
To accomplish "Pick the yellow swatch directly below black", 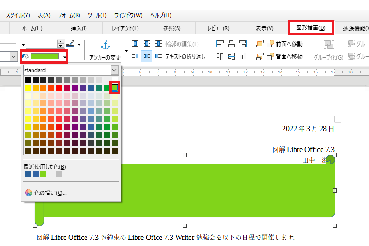I will coord(27,87).
